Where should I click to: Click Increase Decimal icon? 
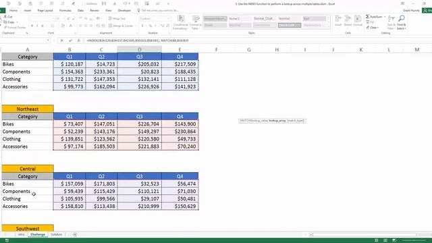point(163,26)
